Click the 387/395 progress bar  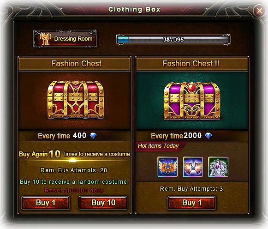pyautogui.click(x=173, y=40)
